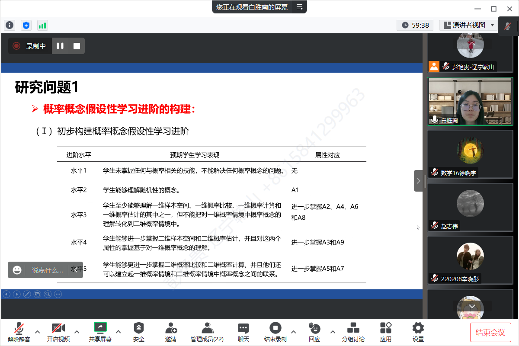Pause the recording at top left
Image resolution: width=519 pixels, height=346 pixels.
pyautogui.click(x=60, y=46)
